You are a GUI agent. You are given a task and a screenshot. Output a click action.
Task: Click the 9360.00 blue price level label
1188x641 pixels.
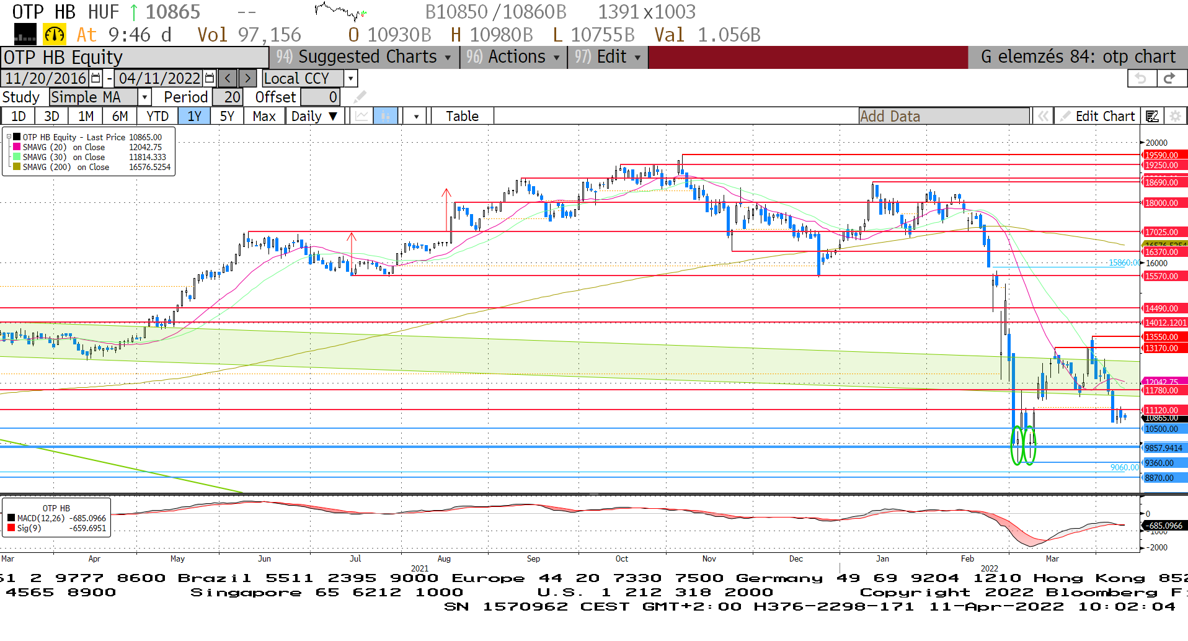(1164, 463)
